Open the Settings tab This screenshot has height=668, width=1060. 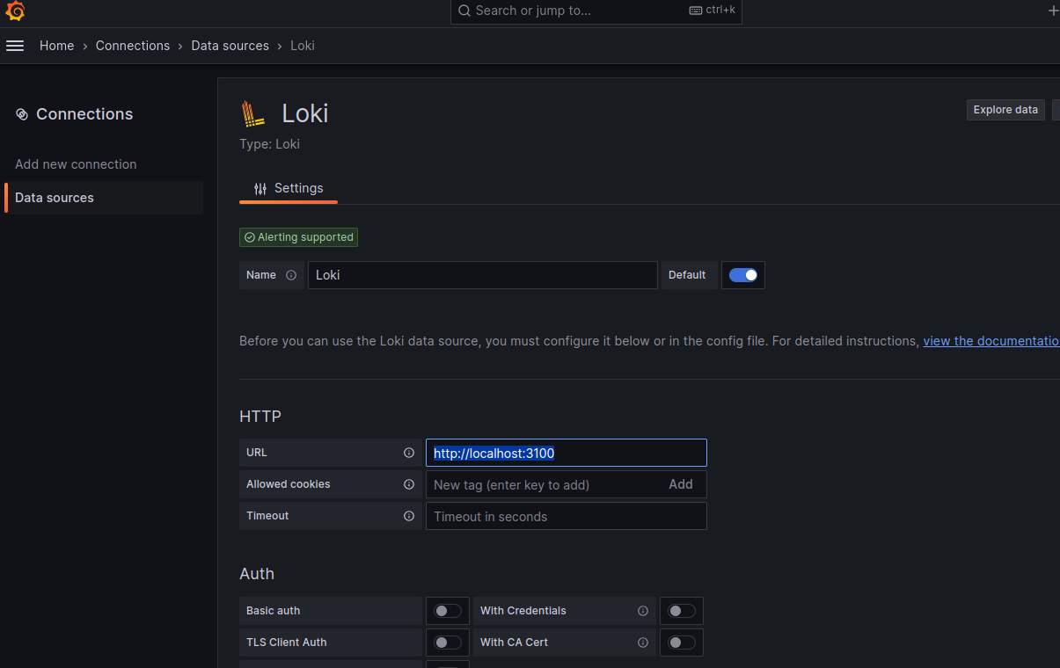[289, 188]
